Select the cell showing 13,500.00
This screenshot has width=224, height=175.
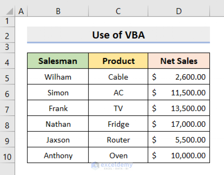tap(179, 108)
